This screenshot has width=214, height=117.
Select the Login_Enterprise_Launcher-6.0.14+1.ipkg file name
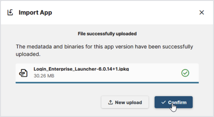pyautogui.click(x=81, y=69)
